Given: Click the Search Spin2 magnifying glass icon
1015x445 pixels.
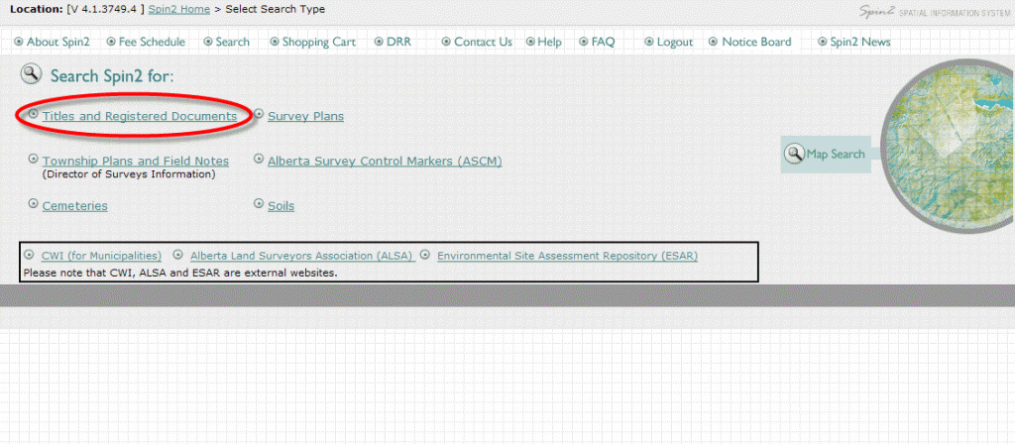Looking at the screenshot, I should [32, 74].
